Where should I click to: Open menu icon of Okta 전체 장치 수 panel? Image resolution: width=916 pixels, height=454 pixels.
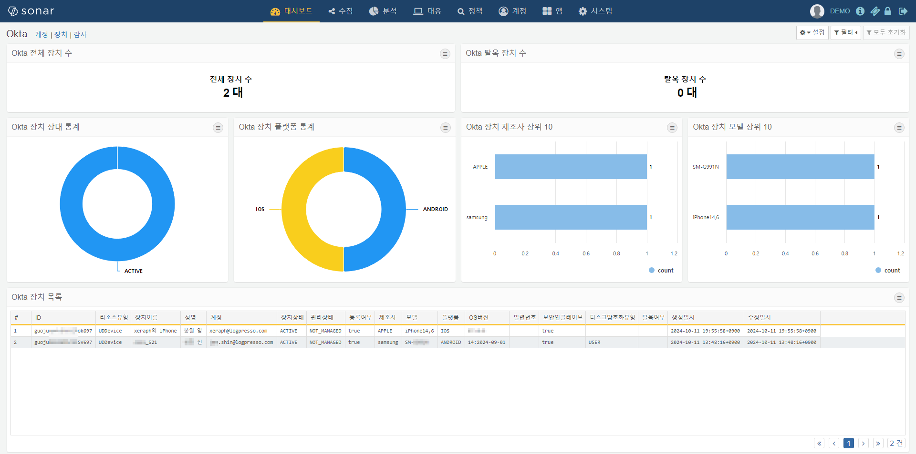tap(445, 54)
